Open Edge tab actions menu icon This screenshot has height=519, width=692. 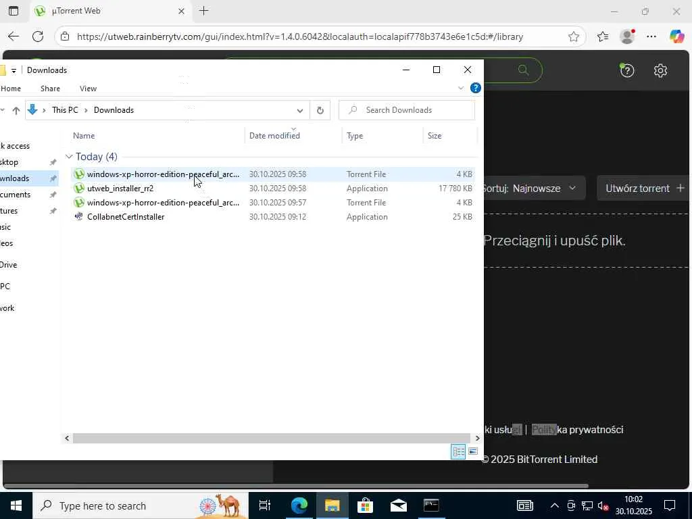click(x=14, y=11)
